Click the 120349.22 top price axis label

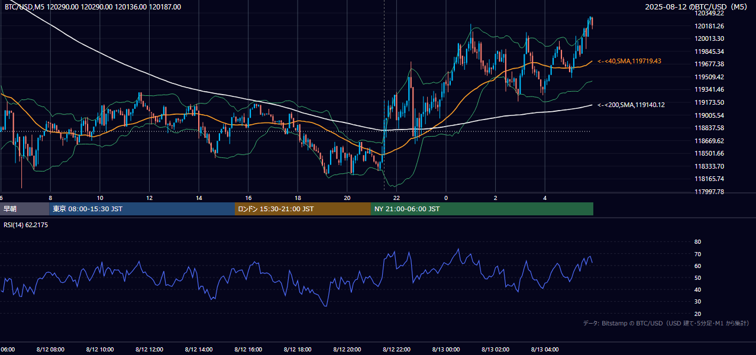[x=710, y=13]
